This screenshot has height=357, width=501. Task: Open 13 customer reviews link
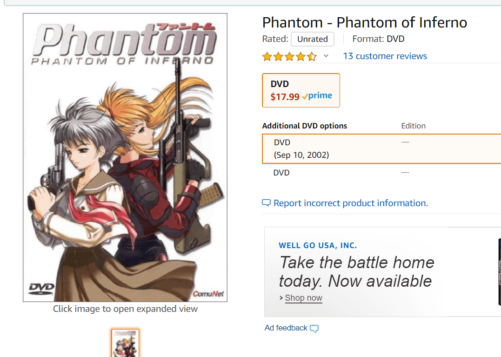pos(385,56)
